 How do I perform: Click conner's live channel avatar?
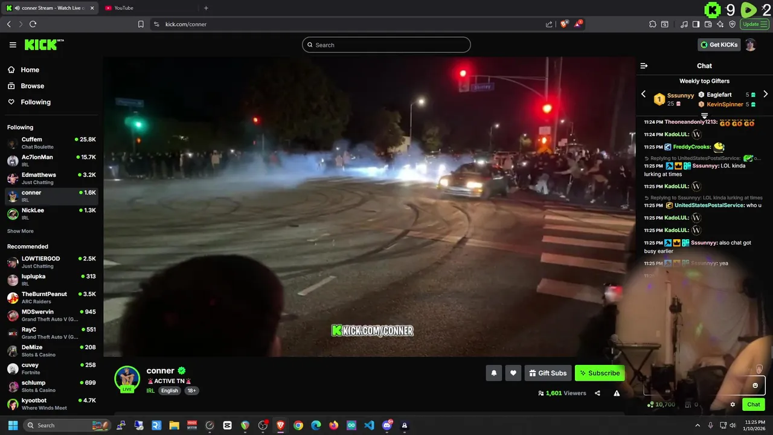127,379
